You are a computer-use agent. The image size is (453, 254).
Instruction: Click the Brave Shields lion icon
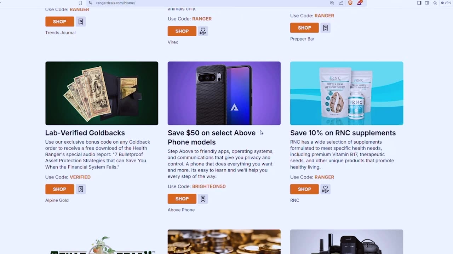(350, 3)
